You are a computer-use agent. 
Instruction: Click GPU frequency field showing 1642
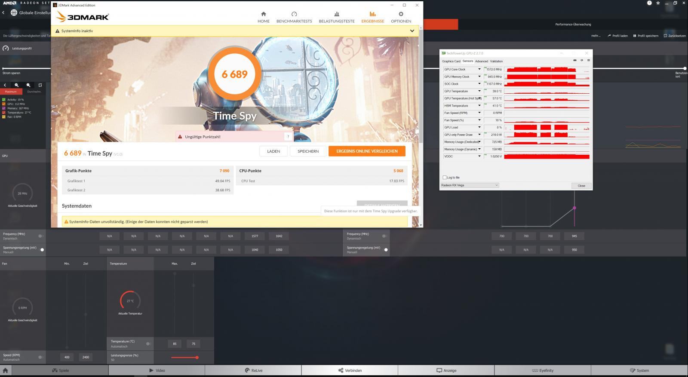pyautogui.click(x=279, y=236)
